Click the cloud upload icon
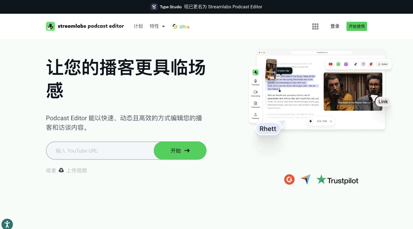413x229 pixels. click(x=61, y=170)
